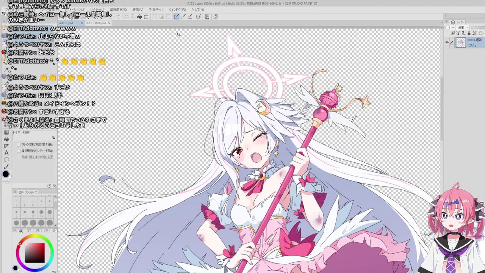Switch to スズミc.psd document tab
The image size is (485, 273).
66,23
